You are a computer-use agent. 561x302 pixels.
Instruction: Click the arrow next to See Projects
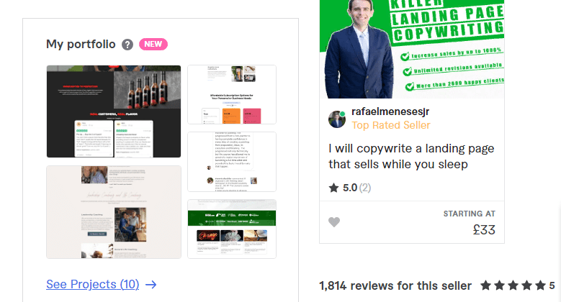151,285
